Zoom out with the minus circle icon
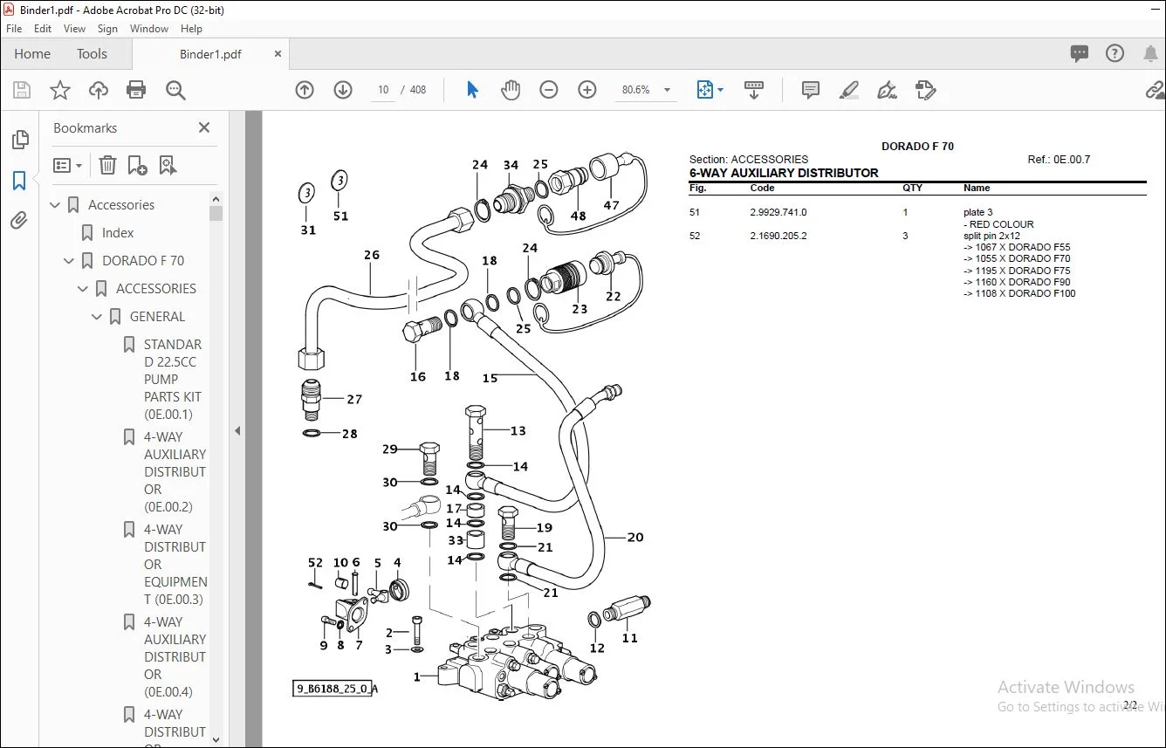This screenshot has width=1166, height=748. [x=549, y=90]
